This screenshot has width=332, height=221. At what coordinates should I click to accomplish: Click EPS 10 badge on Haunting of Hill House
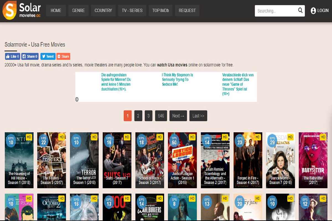tap(11, 141)
